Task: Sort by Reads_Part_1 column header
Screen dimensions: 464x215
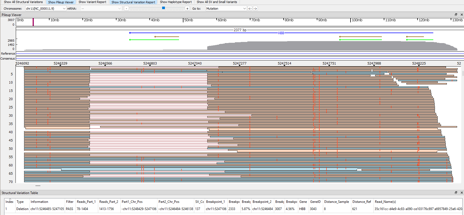Action: point(87,202)
